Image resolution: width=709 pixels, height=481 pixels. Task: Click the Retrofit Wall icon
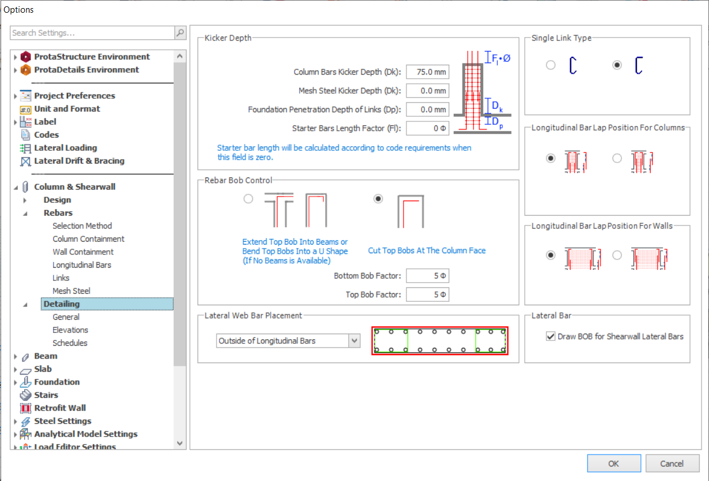[x=25, y=408]
